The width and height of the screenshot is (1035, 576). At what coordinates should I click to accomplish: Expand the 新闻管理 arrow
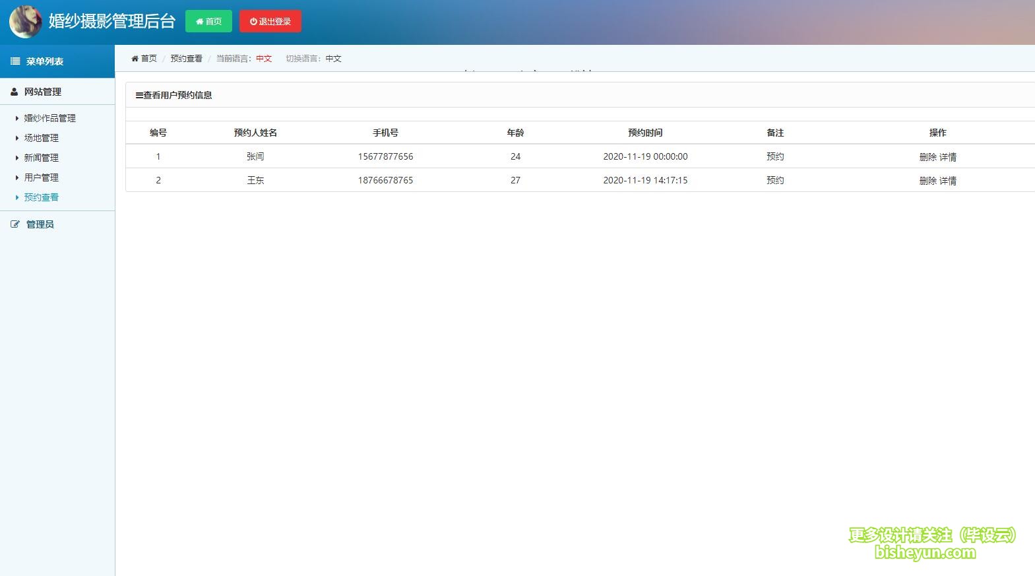click(x=17, y=158)
